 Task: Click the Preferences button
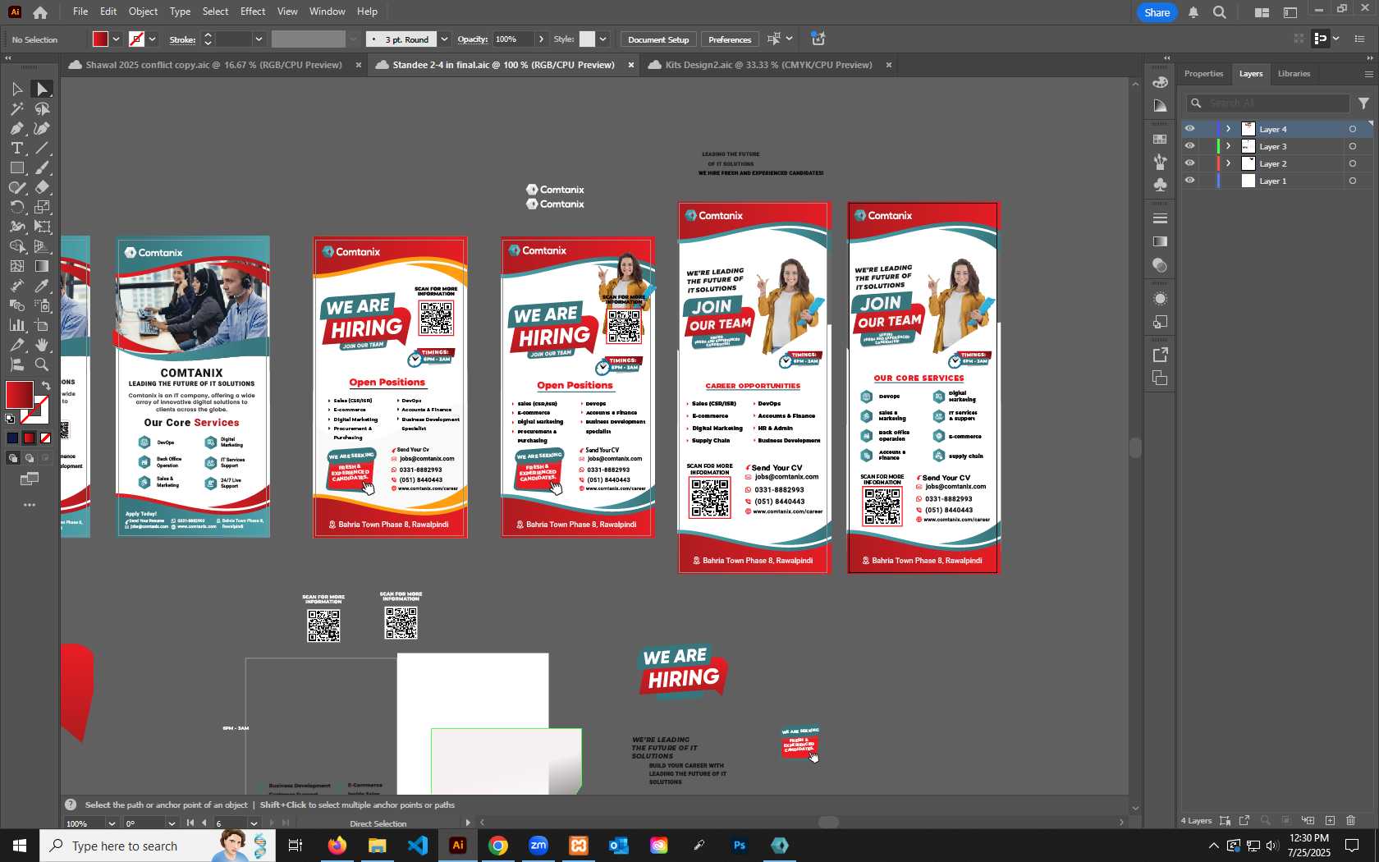(730, 39)
